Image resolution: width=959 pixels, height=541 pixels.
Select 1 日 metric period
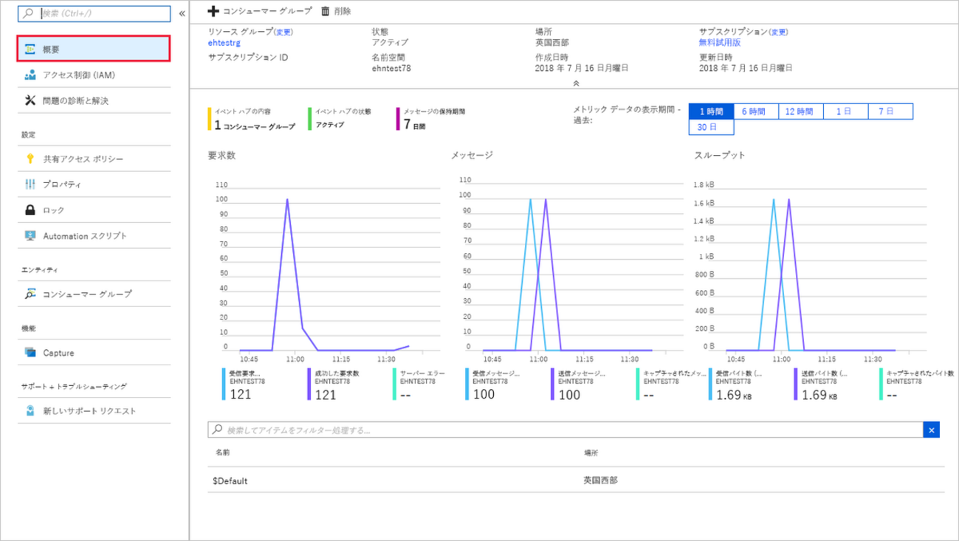tap(845, 111)
